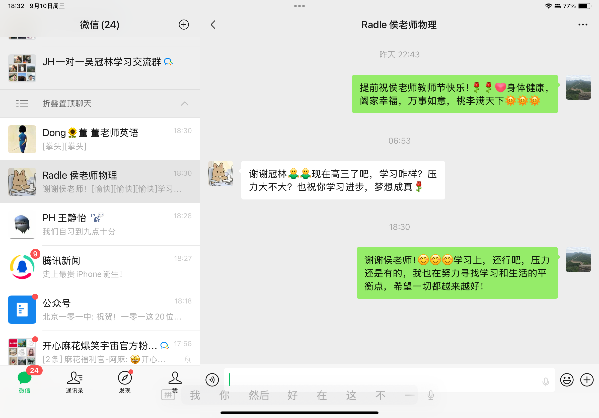
Task: Open chat info via three-dot icon
Action: (582, 25)
